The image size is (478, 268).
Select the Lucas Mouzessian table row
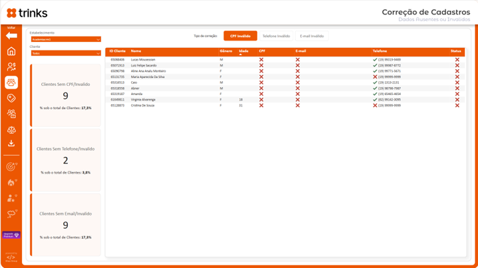click(x=144, y=60)
